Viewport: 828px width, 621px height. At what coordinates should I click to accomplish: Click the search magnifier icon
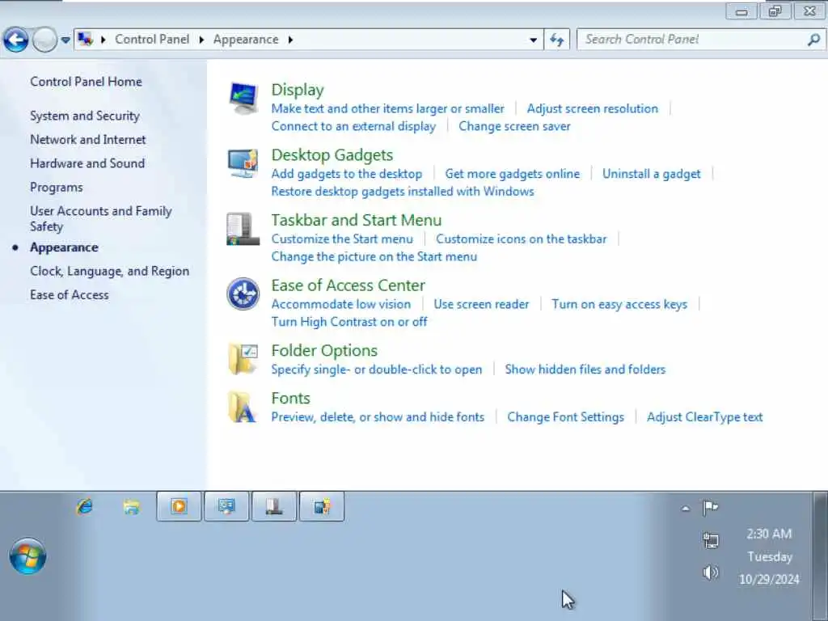click(x=813, y=40)
